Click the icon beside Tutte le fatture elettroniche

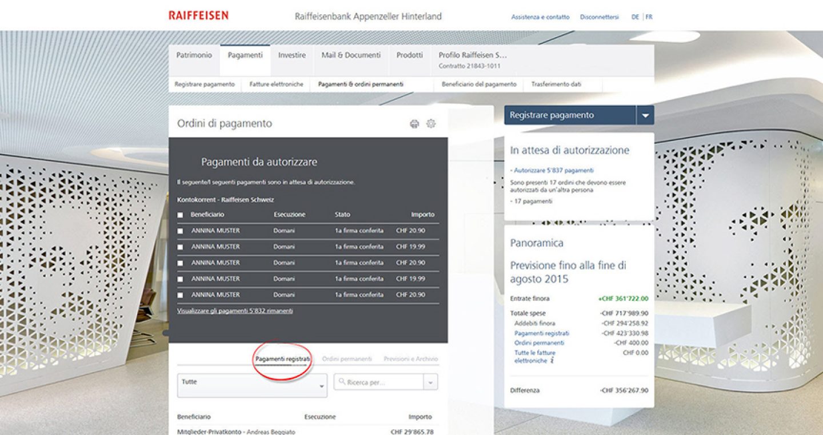552,361
